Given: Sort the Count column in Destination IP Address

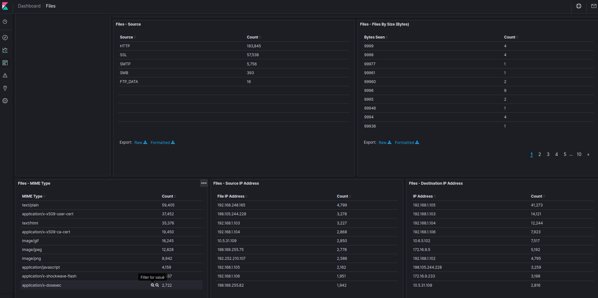Looking at the screenshot, I should click(x=537, y=196).
